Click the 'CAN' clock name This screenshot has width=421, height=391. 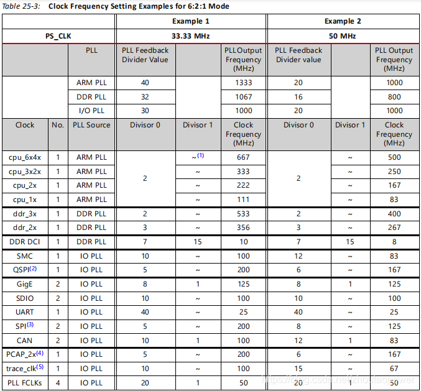tap(24, 341)
